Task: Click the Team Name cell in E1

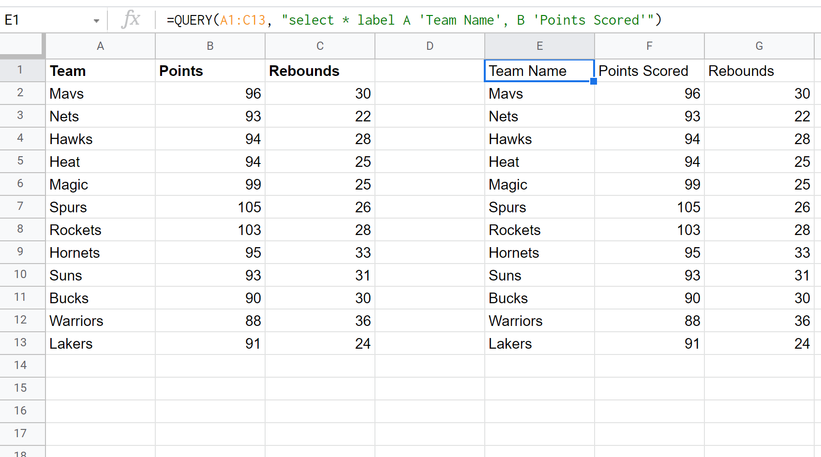Action: [539, 71]
